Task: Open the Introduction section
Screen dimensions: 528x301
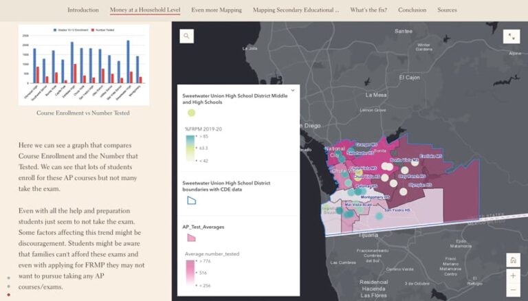Action: (x=82, y=10)
